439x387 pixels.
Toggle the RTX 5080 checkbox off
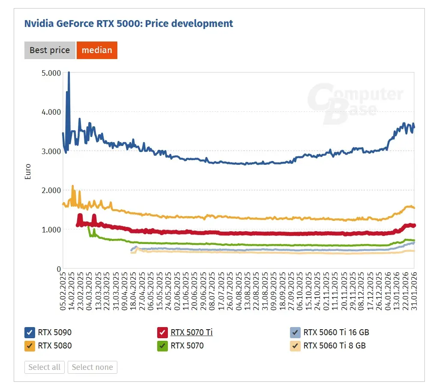pos(30,346)
